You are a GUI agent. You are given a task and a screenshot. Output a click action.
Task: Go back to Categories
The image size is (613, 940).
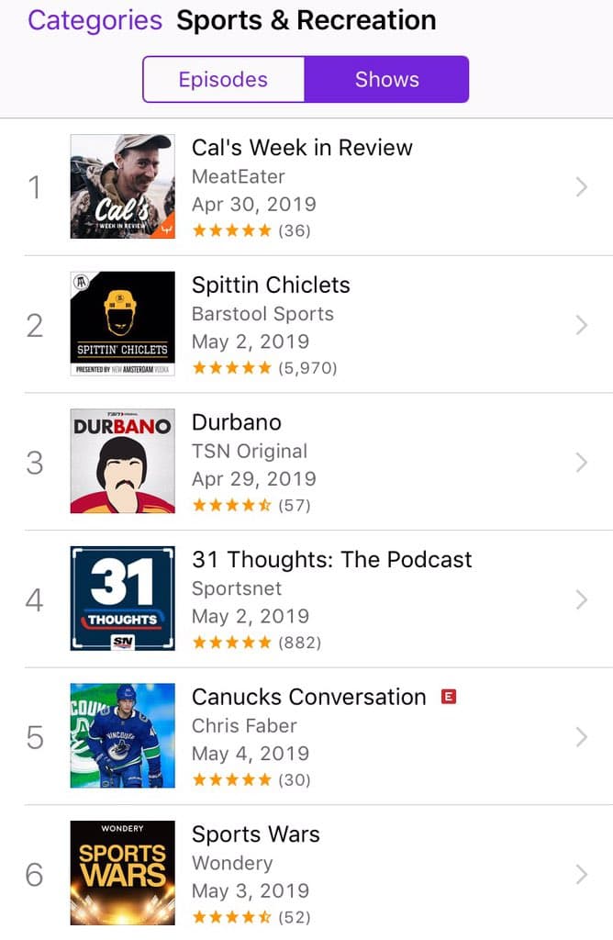coord(95,19)
